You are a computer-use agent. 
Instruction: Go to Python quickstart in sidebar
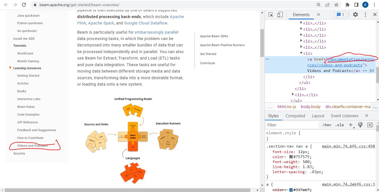coord(30,23)
